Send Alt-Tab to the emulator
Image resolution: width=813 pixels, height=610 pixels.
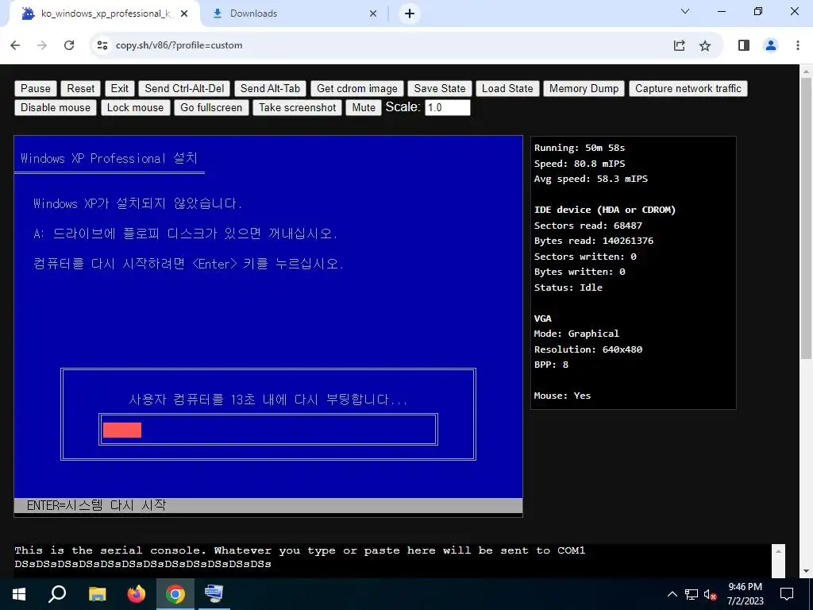[270, 88]
